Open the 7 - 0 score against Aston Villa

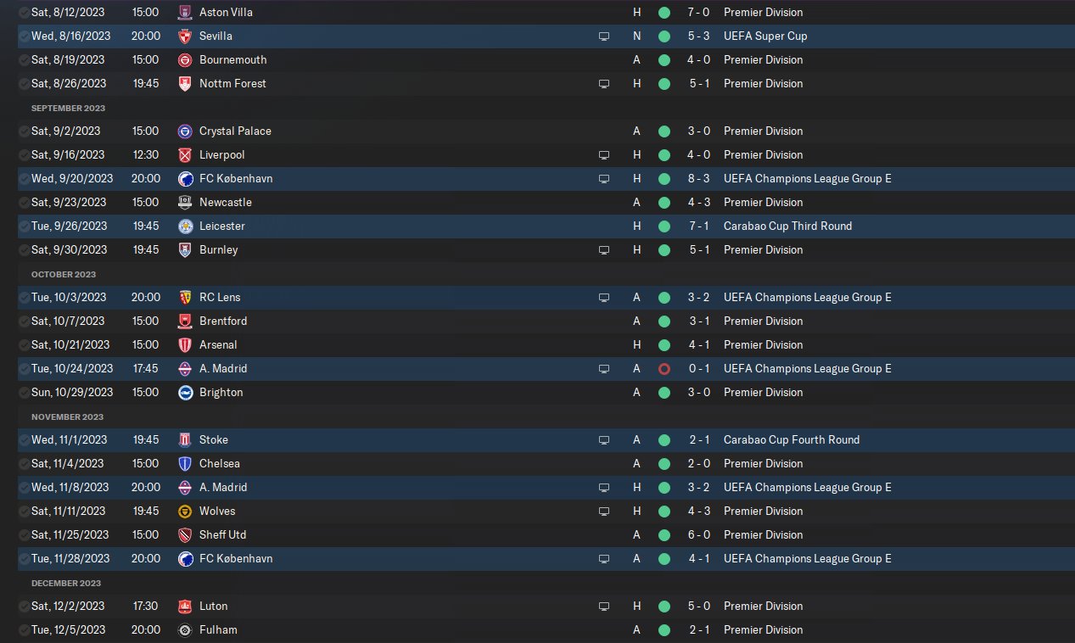[x=699, y=13]
